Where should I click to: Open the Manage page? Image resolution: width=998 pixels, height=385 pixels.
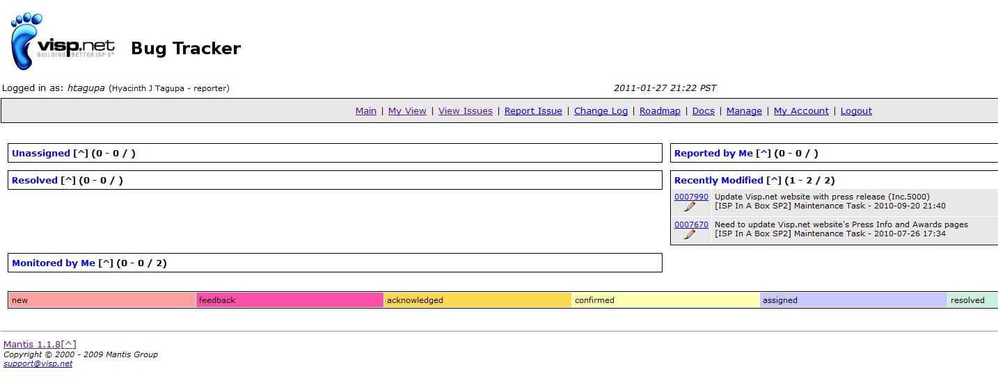[744, 110]
